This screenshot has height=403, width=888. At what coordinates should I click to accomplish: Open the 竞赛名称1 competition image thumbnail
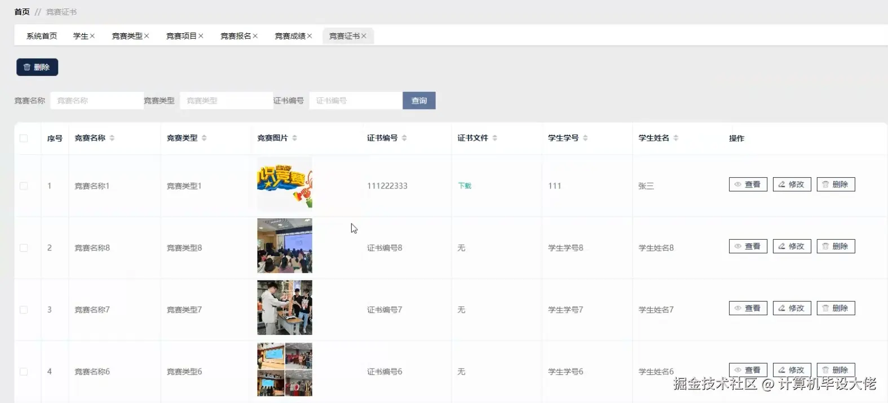(285, 183)
